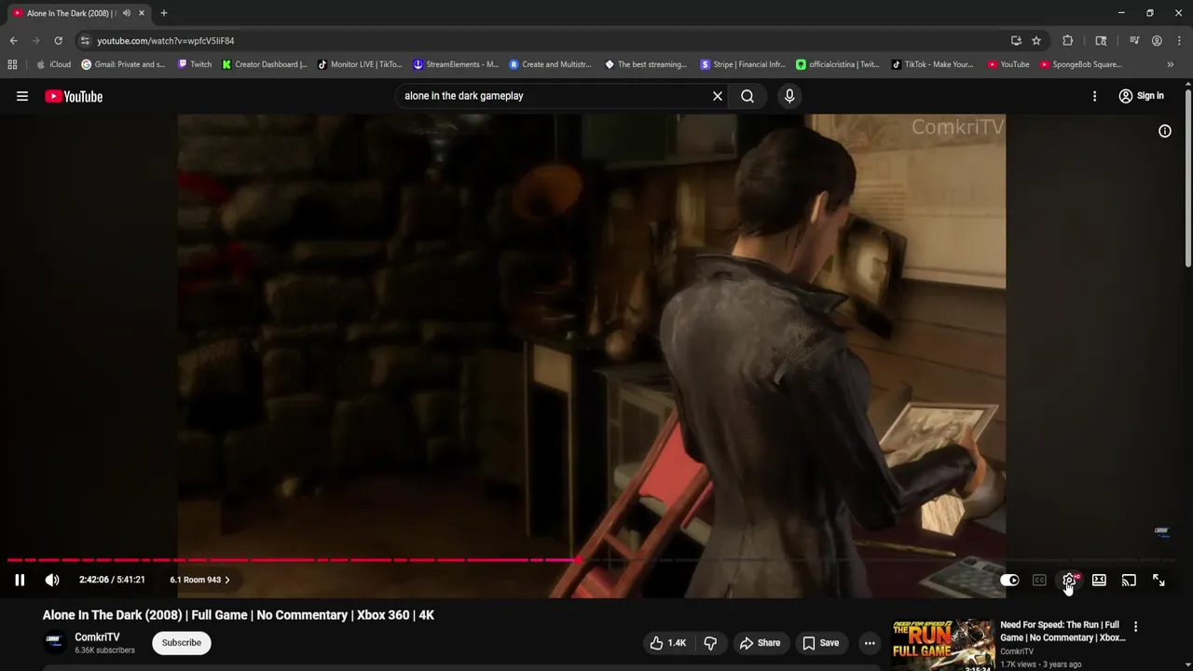Viewport: 1193px width, 671px height.
Task: Bookmark this page with star icon
Action: (1036, 41)
